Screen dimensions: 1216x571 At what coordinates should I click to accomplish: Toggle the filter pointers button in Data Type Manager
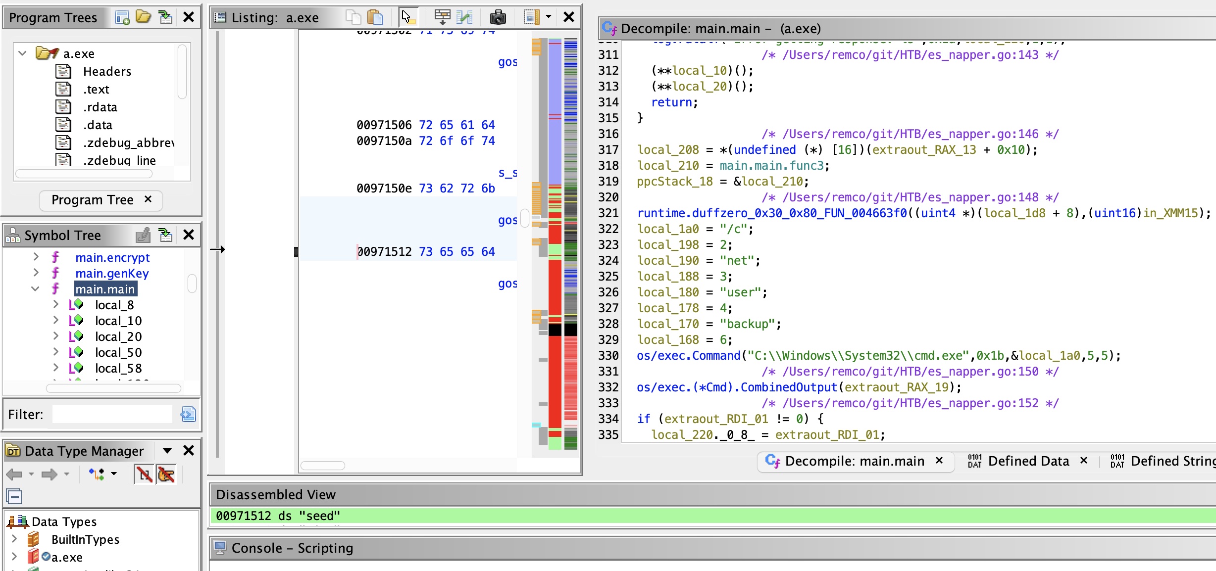pos(166,475)
